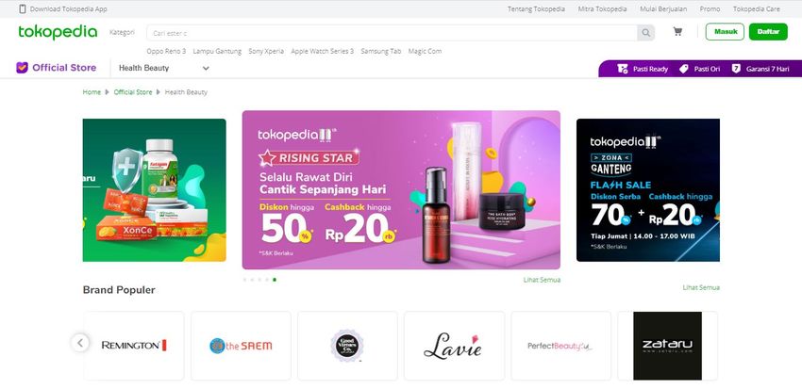Click Lihat Semua beside Brand Populer
The height and width of the screenshot is (389, 802).
pos(701,287)
